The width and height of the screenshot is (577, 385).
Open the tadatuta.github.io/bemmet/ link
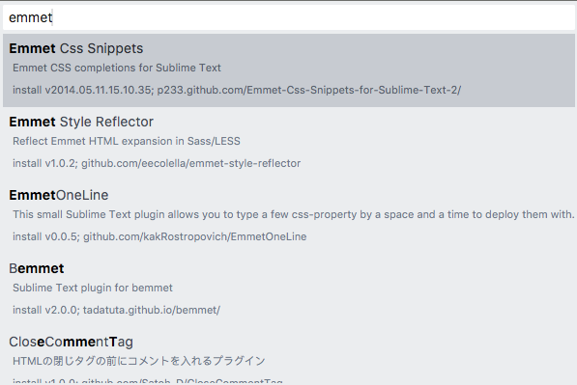click(x=152, y=310)
